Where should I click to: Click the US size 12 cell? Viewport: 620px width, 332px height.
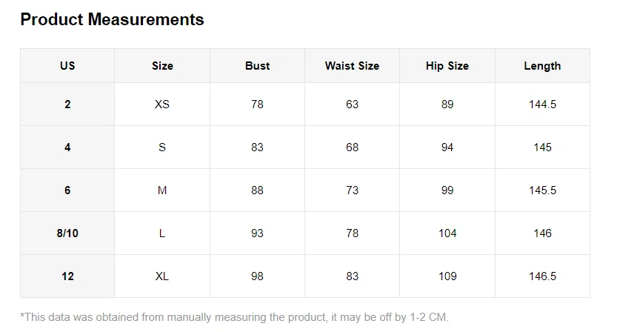tap(67, 276)
